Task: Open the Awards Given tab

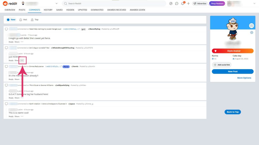Action: coord(137,10)
